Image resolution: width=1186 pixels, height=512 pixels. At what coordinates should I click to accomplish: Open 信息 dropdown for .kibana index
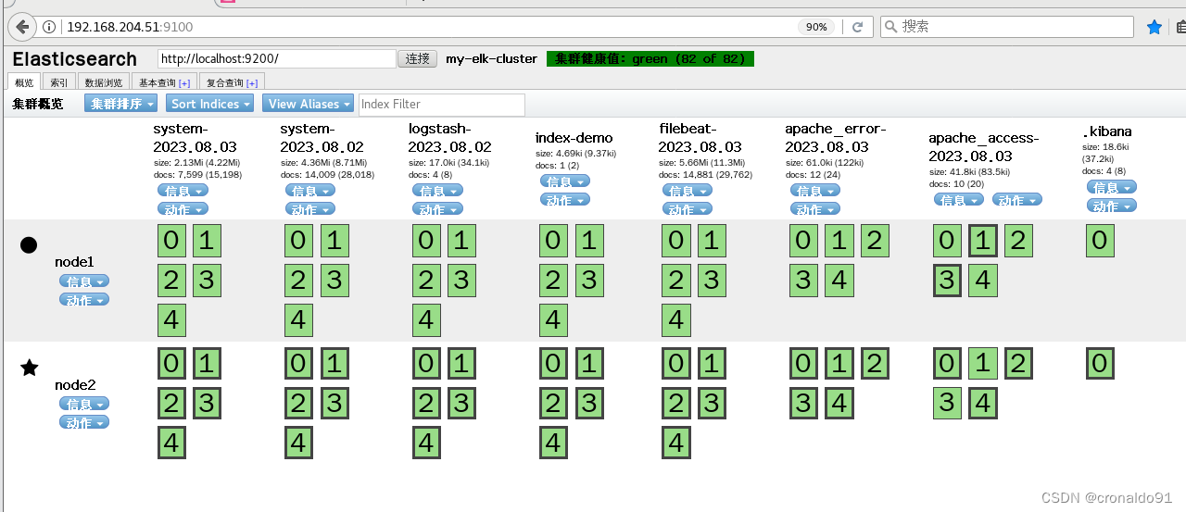point(1112,187)
